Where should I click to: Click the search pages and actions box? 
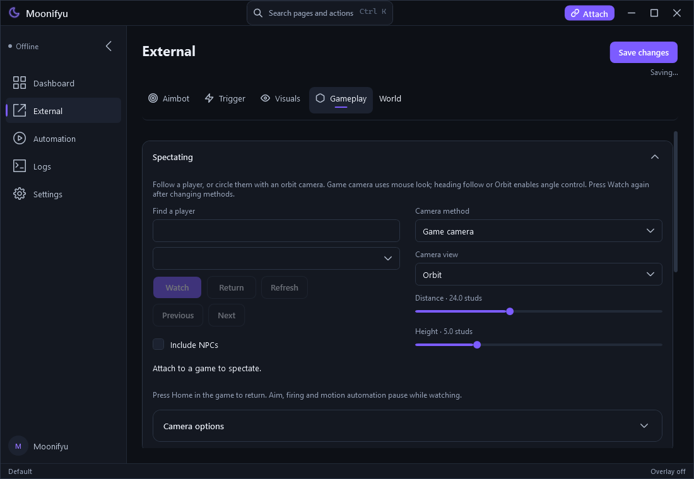(320, 13)
